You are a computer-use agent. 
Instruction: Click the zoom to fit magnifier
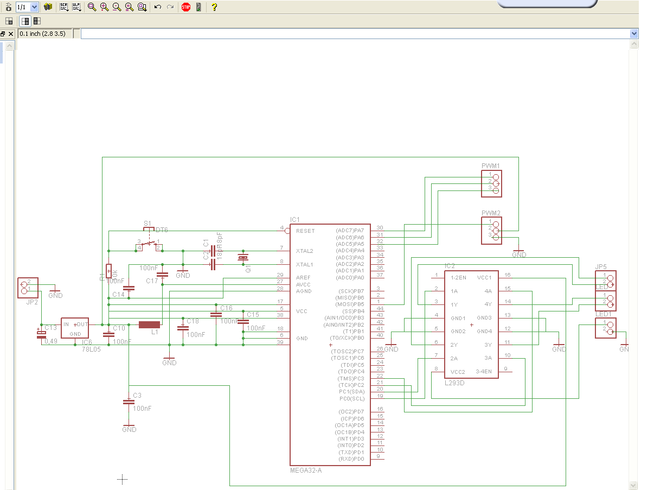pos(92,7)
